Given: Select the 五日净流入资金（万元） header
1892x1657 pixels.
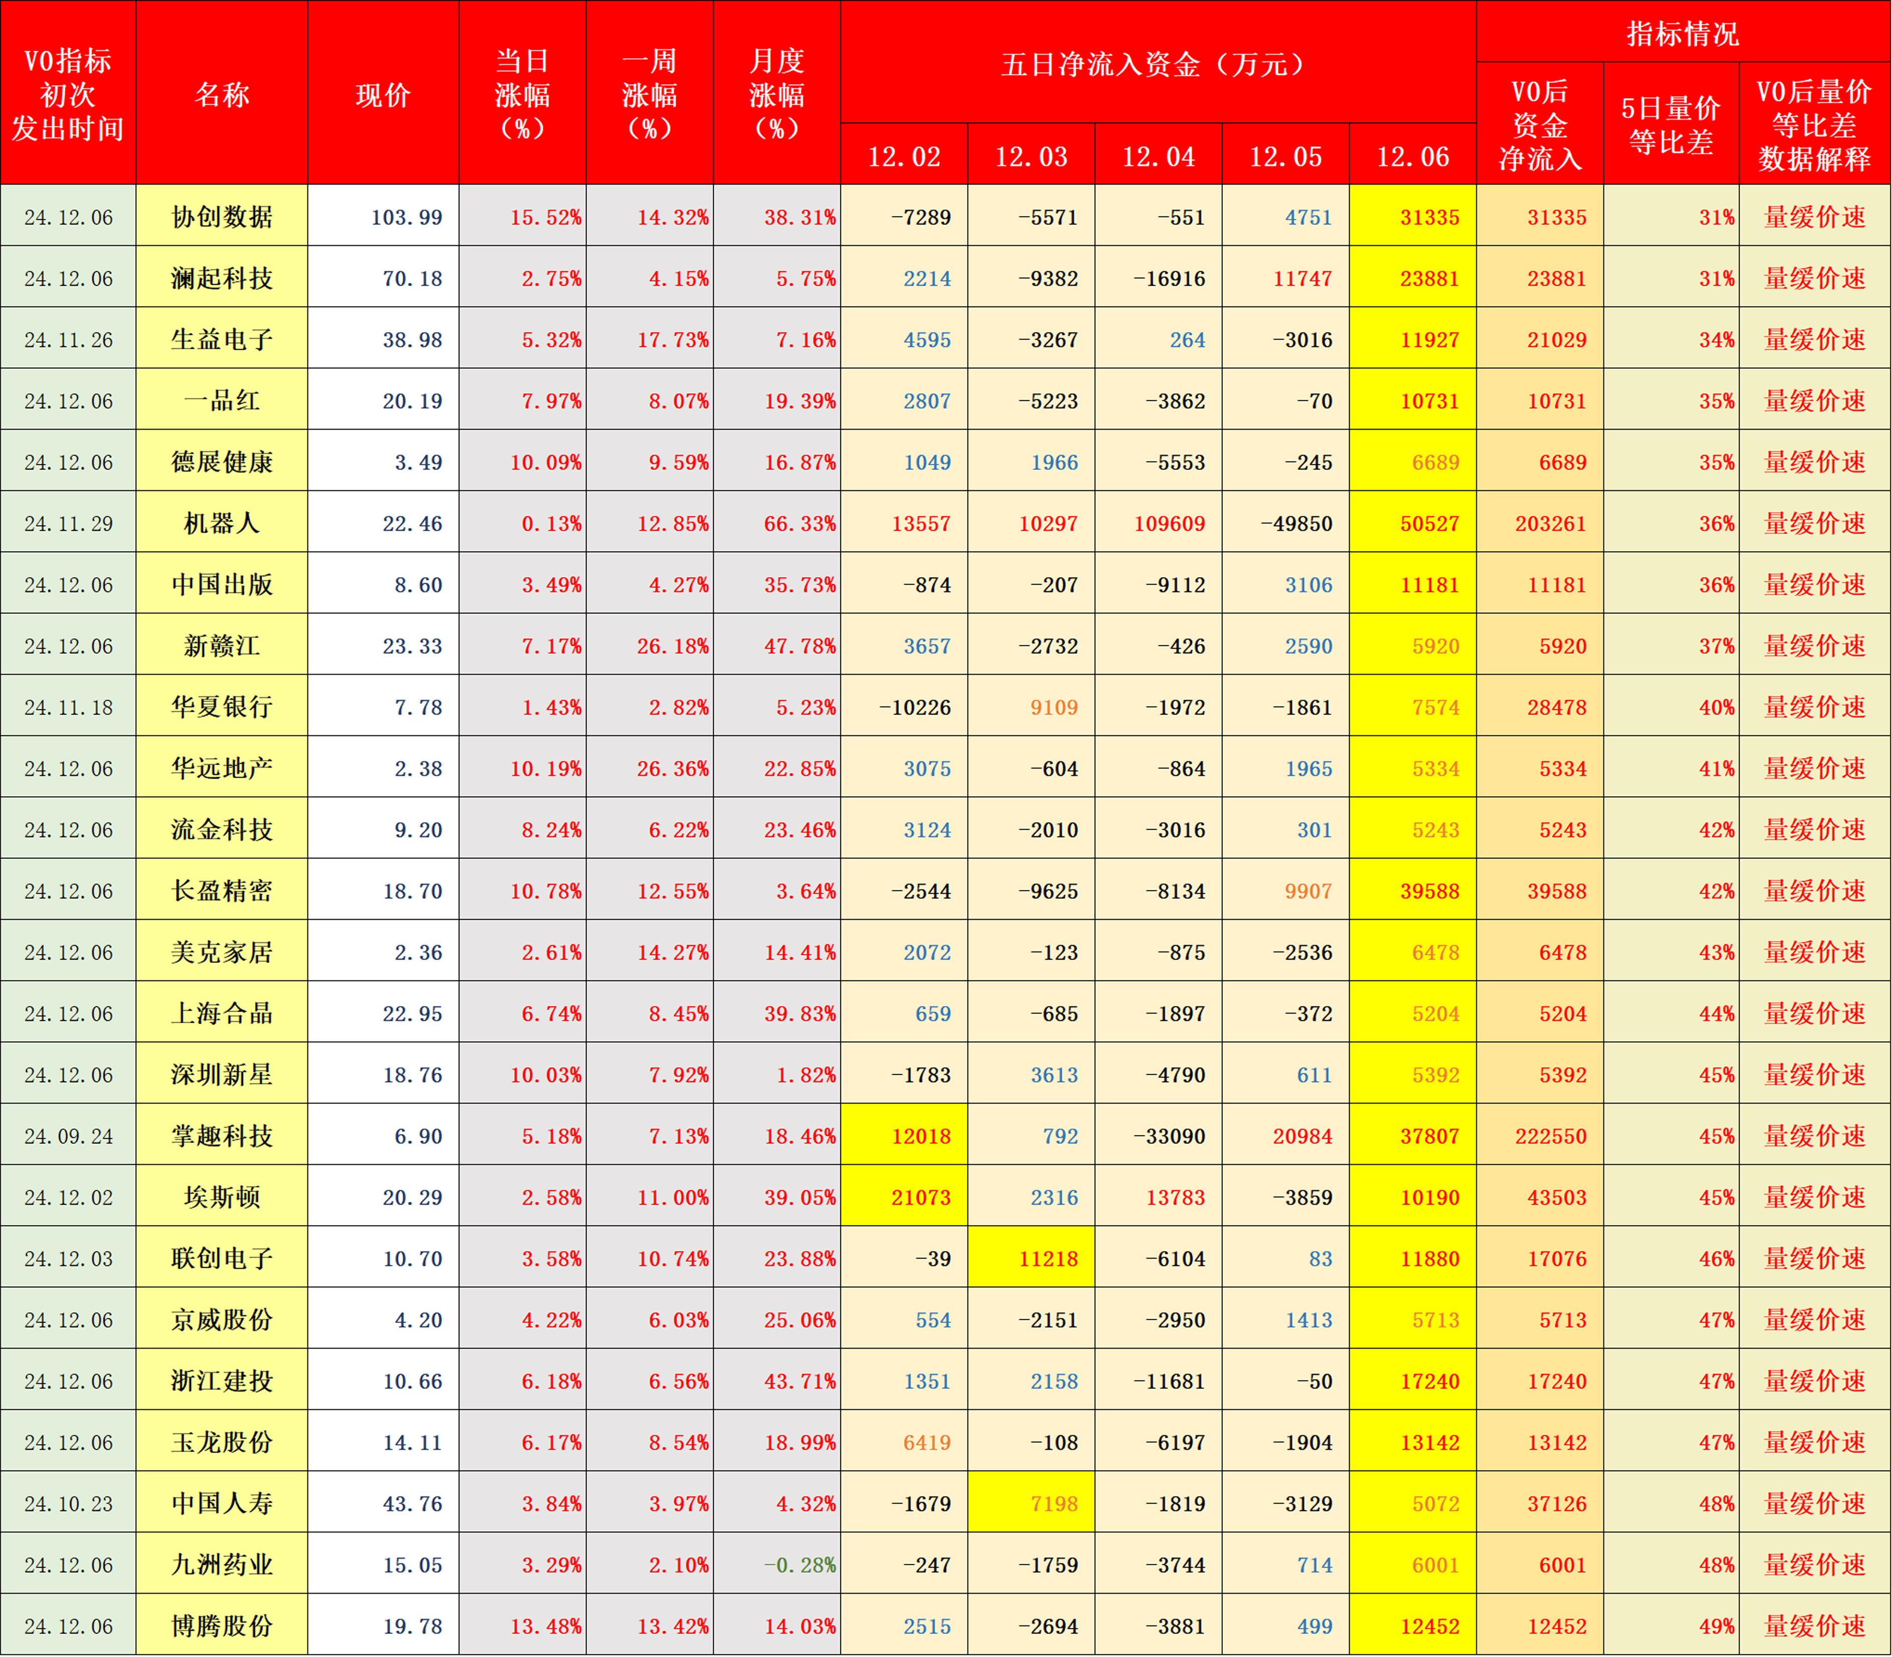Looking at the screenshot, I should tap(1158, 63).
